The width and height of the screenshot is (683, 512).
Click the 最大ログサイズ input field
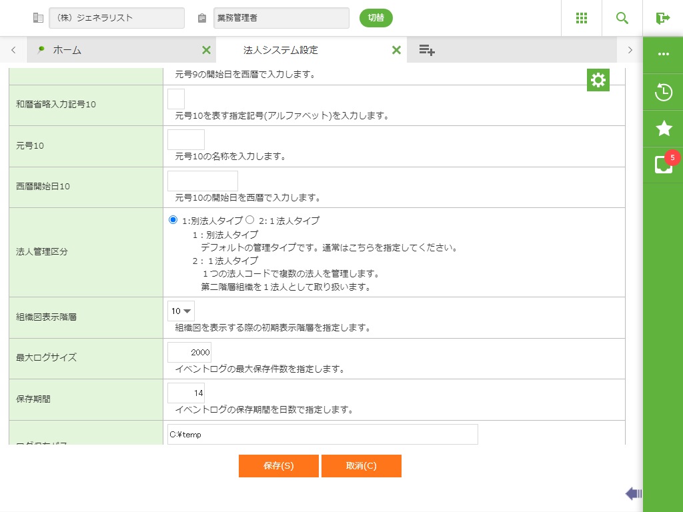coord(189,352)
